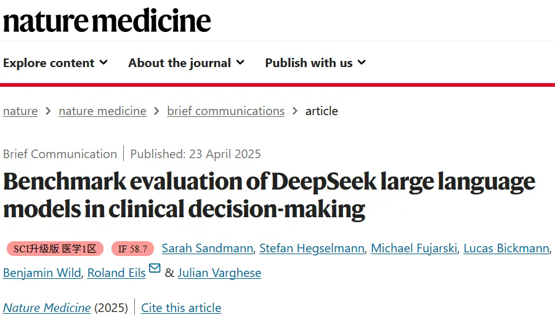The image size is (555, 320).
Task: Open the nature medicine breadcrumb link
Action: (x=102, y=111)
